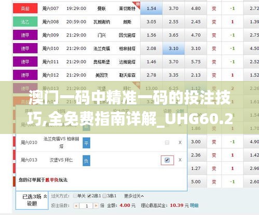Click the 平 pick tag for 周六010
Viewport: 259px width, 215px height.
click(x=86, y=143)
